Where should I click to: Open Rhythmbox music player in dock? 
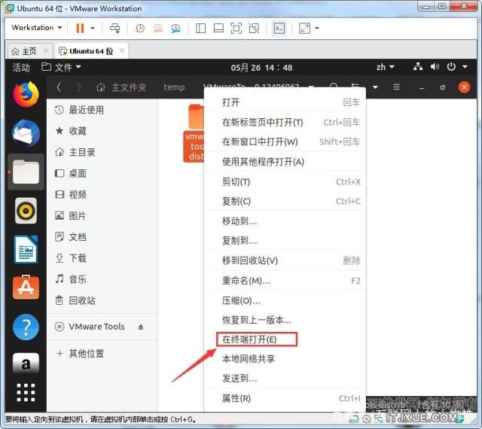[x=26, y=211]
